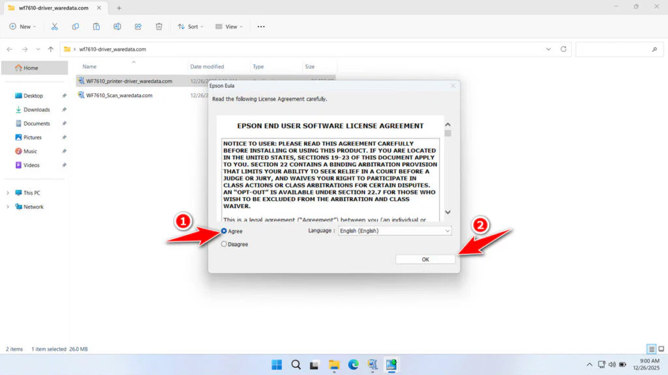Click the Copy icon in the toolbar
Viewport: 668px width, 375px height.
click(75, 26)
